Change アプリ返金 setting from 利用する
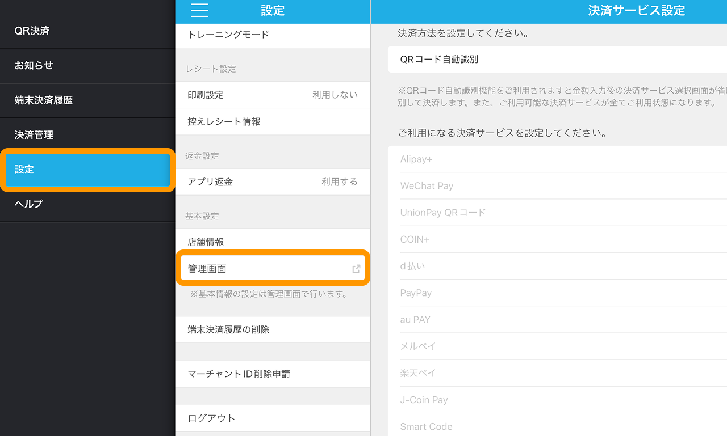 click(x=273, y=181)
